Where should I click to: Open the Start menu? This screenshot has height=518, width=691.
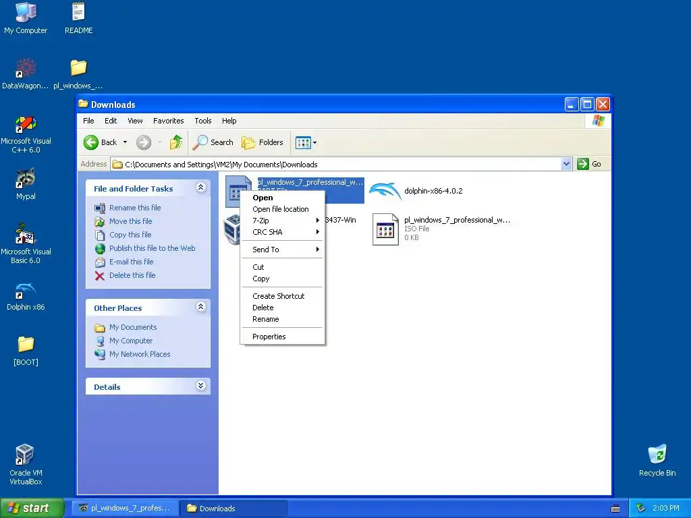(x=32, y=508)
